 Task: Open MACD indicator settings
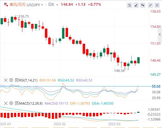point(11,103)
